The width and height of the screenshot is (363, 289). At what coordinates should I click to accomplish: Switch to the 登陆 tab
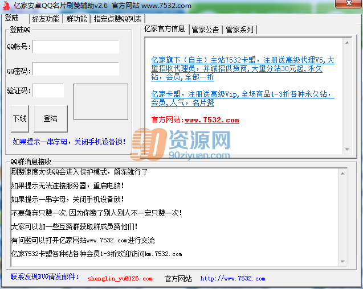click(12, 18)
